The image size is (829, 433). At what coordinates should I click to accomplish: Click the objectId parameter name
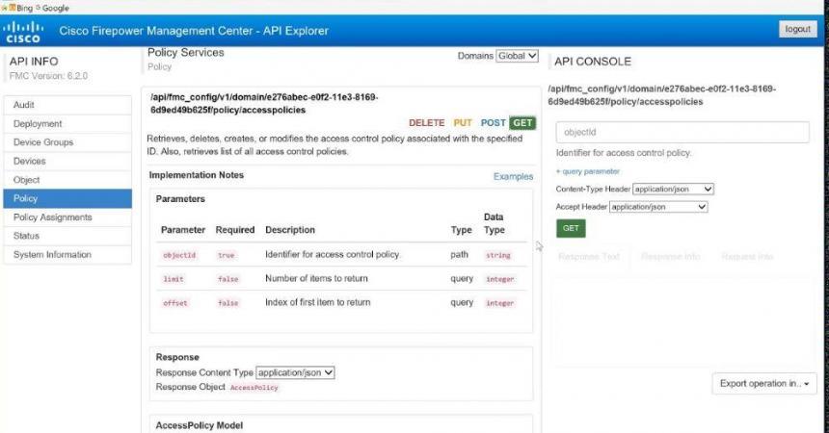[179, 255]
